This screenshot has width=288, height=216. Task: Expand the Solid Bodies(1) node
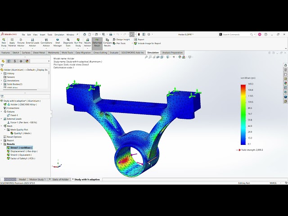pyautogui.click(x=2, y=84)
